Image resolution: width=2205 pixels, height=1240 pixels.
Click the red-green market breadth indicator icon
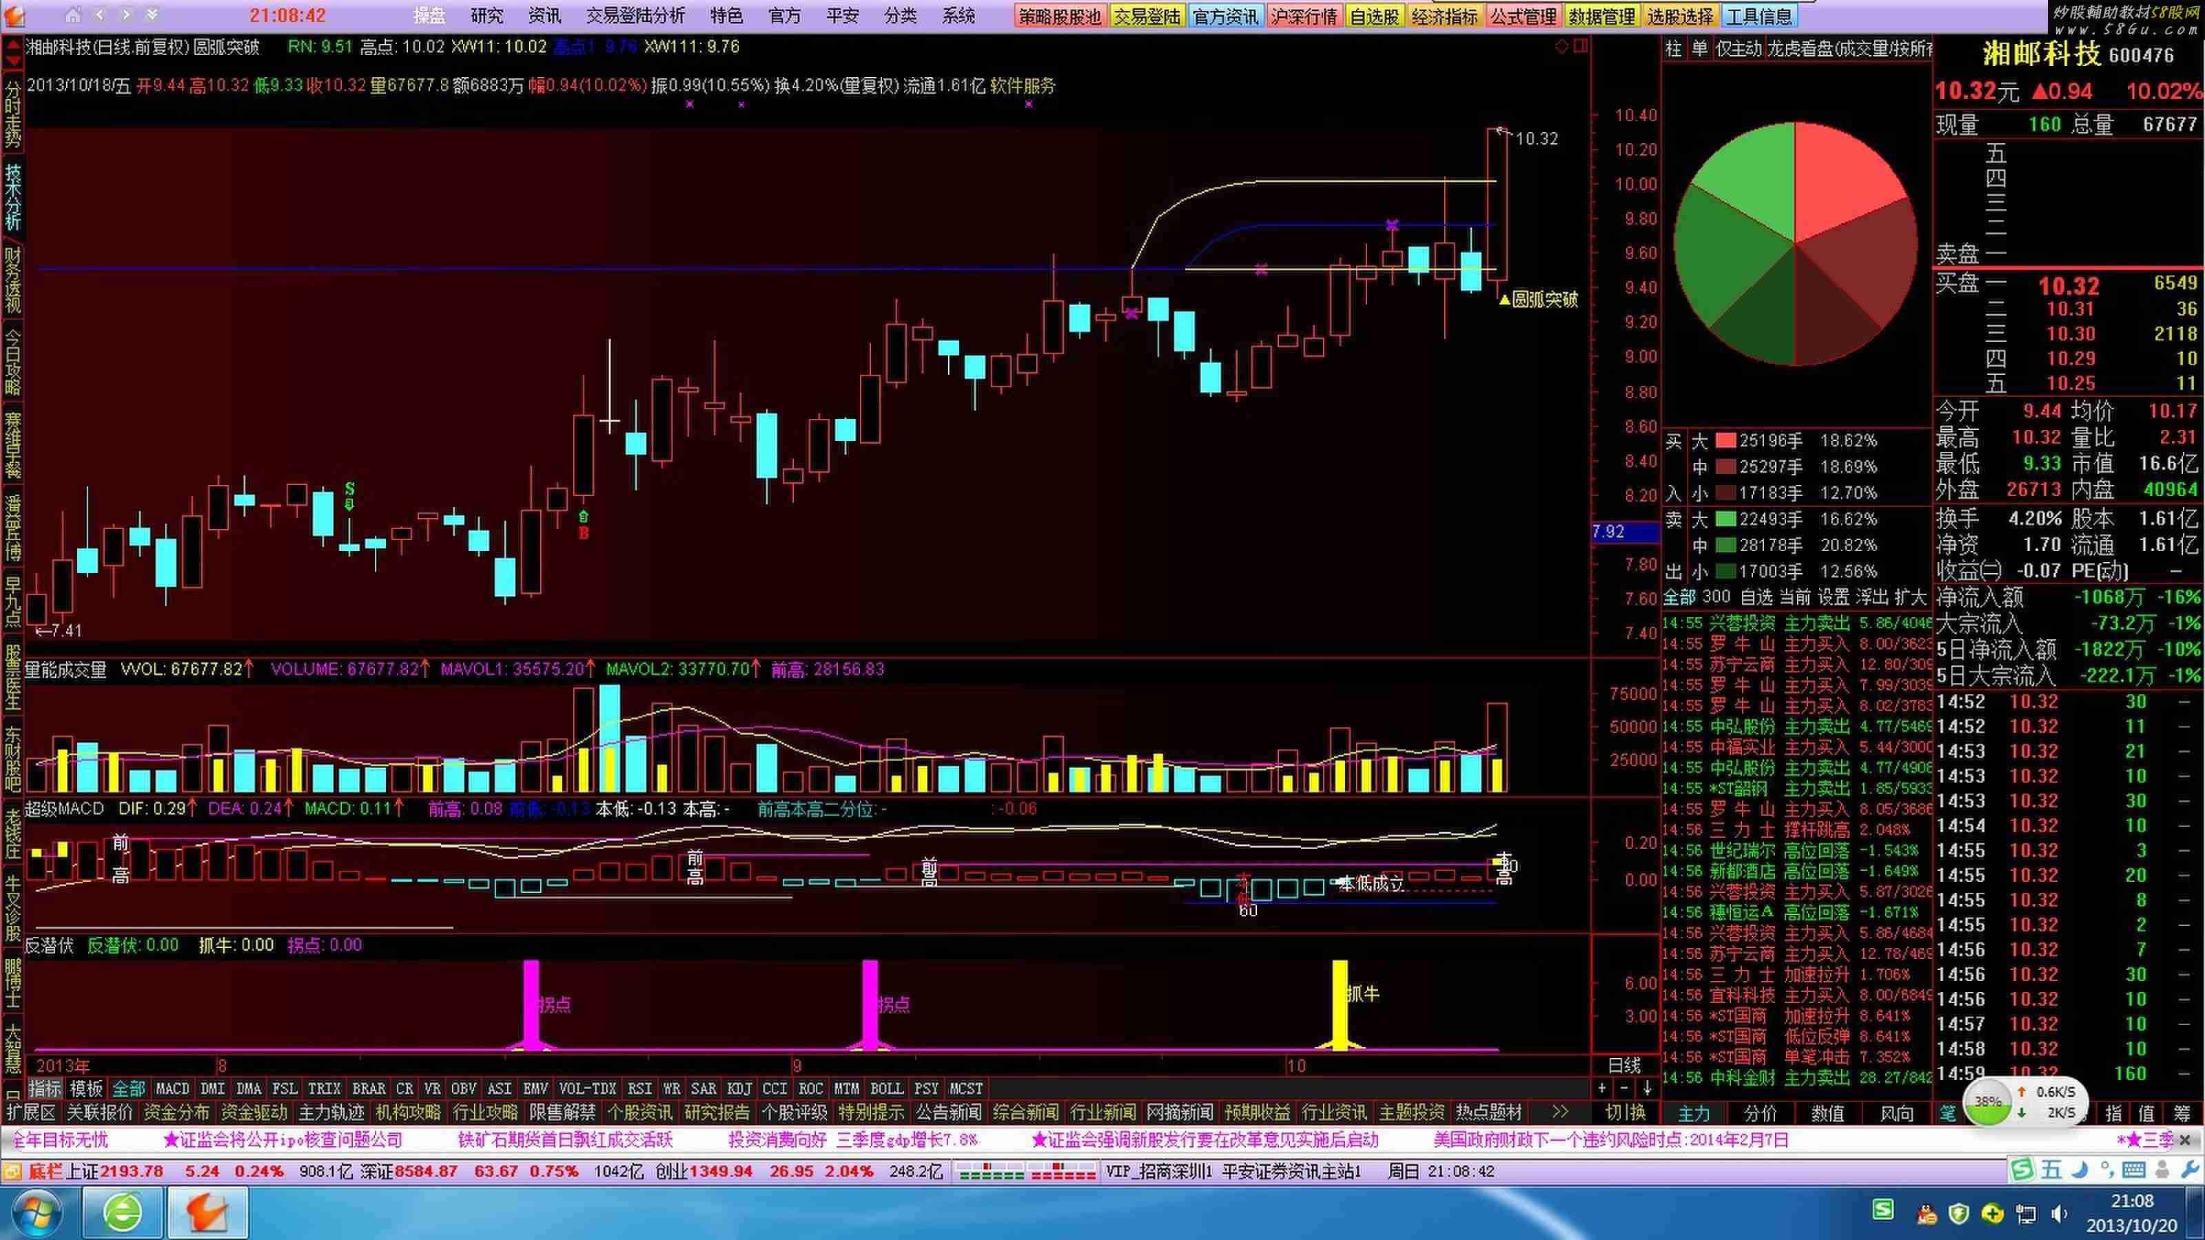tap(1027, 1172)
